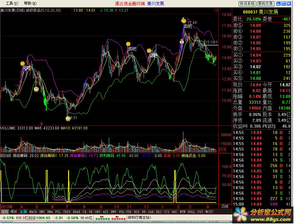The image size is (294, 224).
Task: Click the small red square icon above the chart's price axis
Action: [216, 10]
